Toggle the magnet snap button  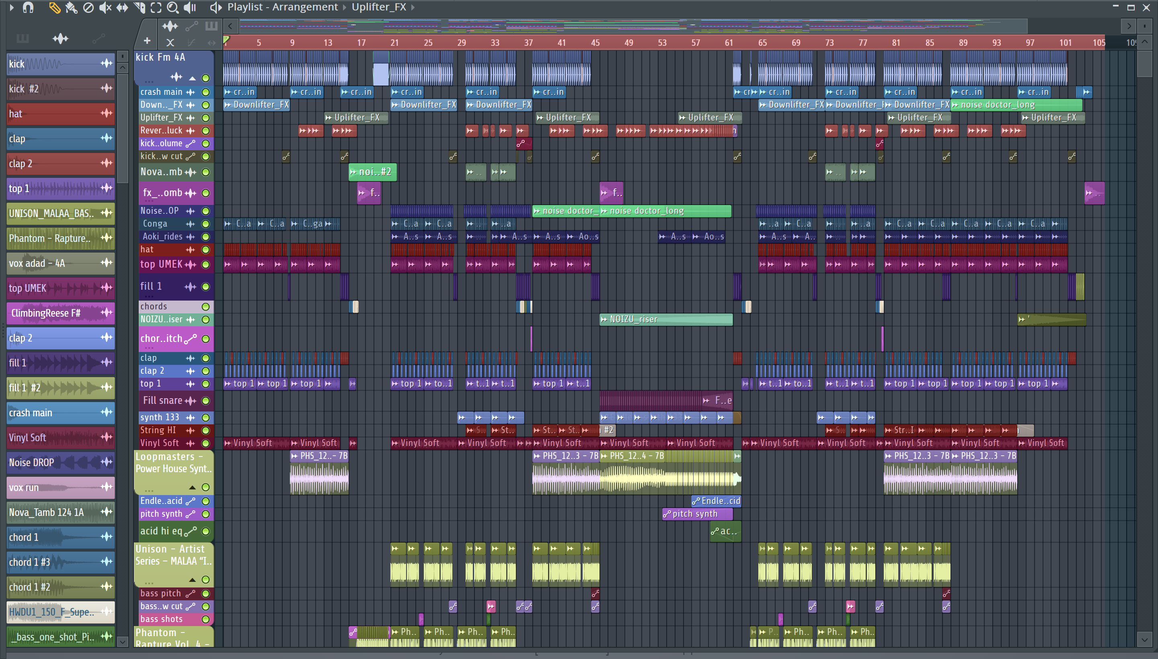(28, 7)
